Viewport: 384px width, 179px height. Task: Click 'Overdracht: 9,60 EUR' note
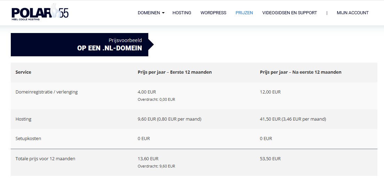156,166
